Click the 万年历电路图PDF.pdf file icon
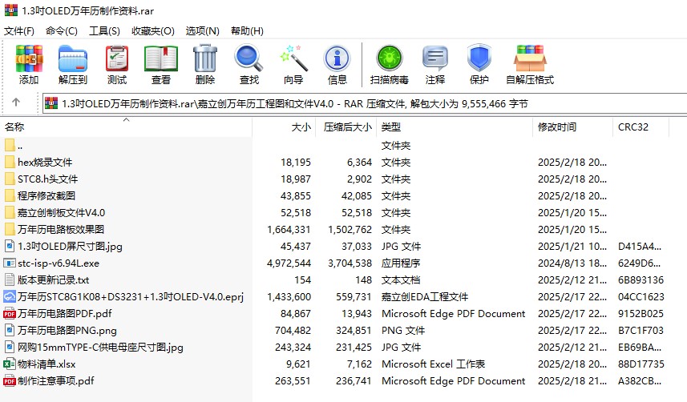This screenshot has height=402, width=687. [10, 314]
